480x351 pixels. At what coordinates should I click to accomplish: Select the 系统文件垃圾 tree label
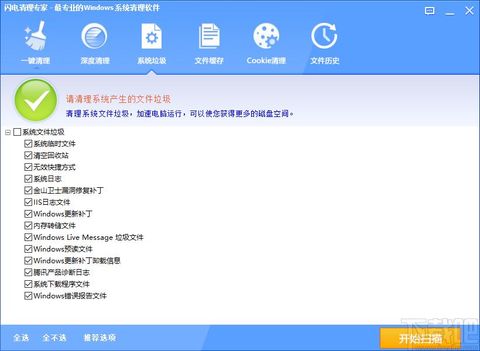coord(43,132)
